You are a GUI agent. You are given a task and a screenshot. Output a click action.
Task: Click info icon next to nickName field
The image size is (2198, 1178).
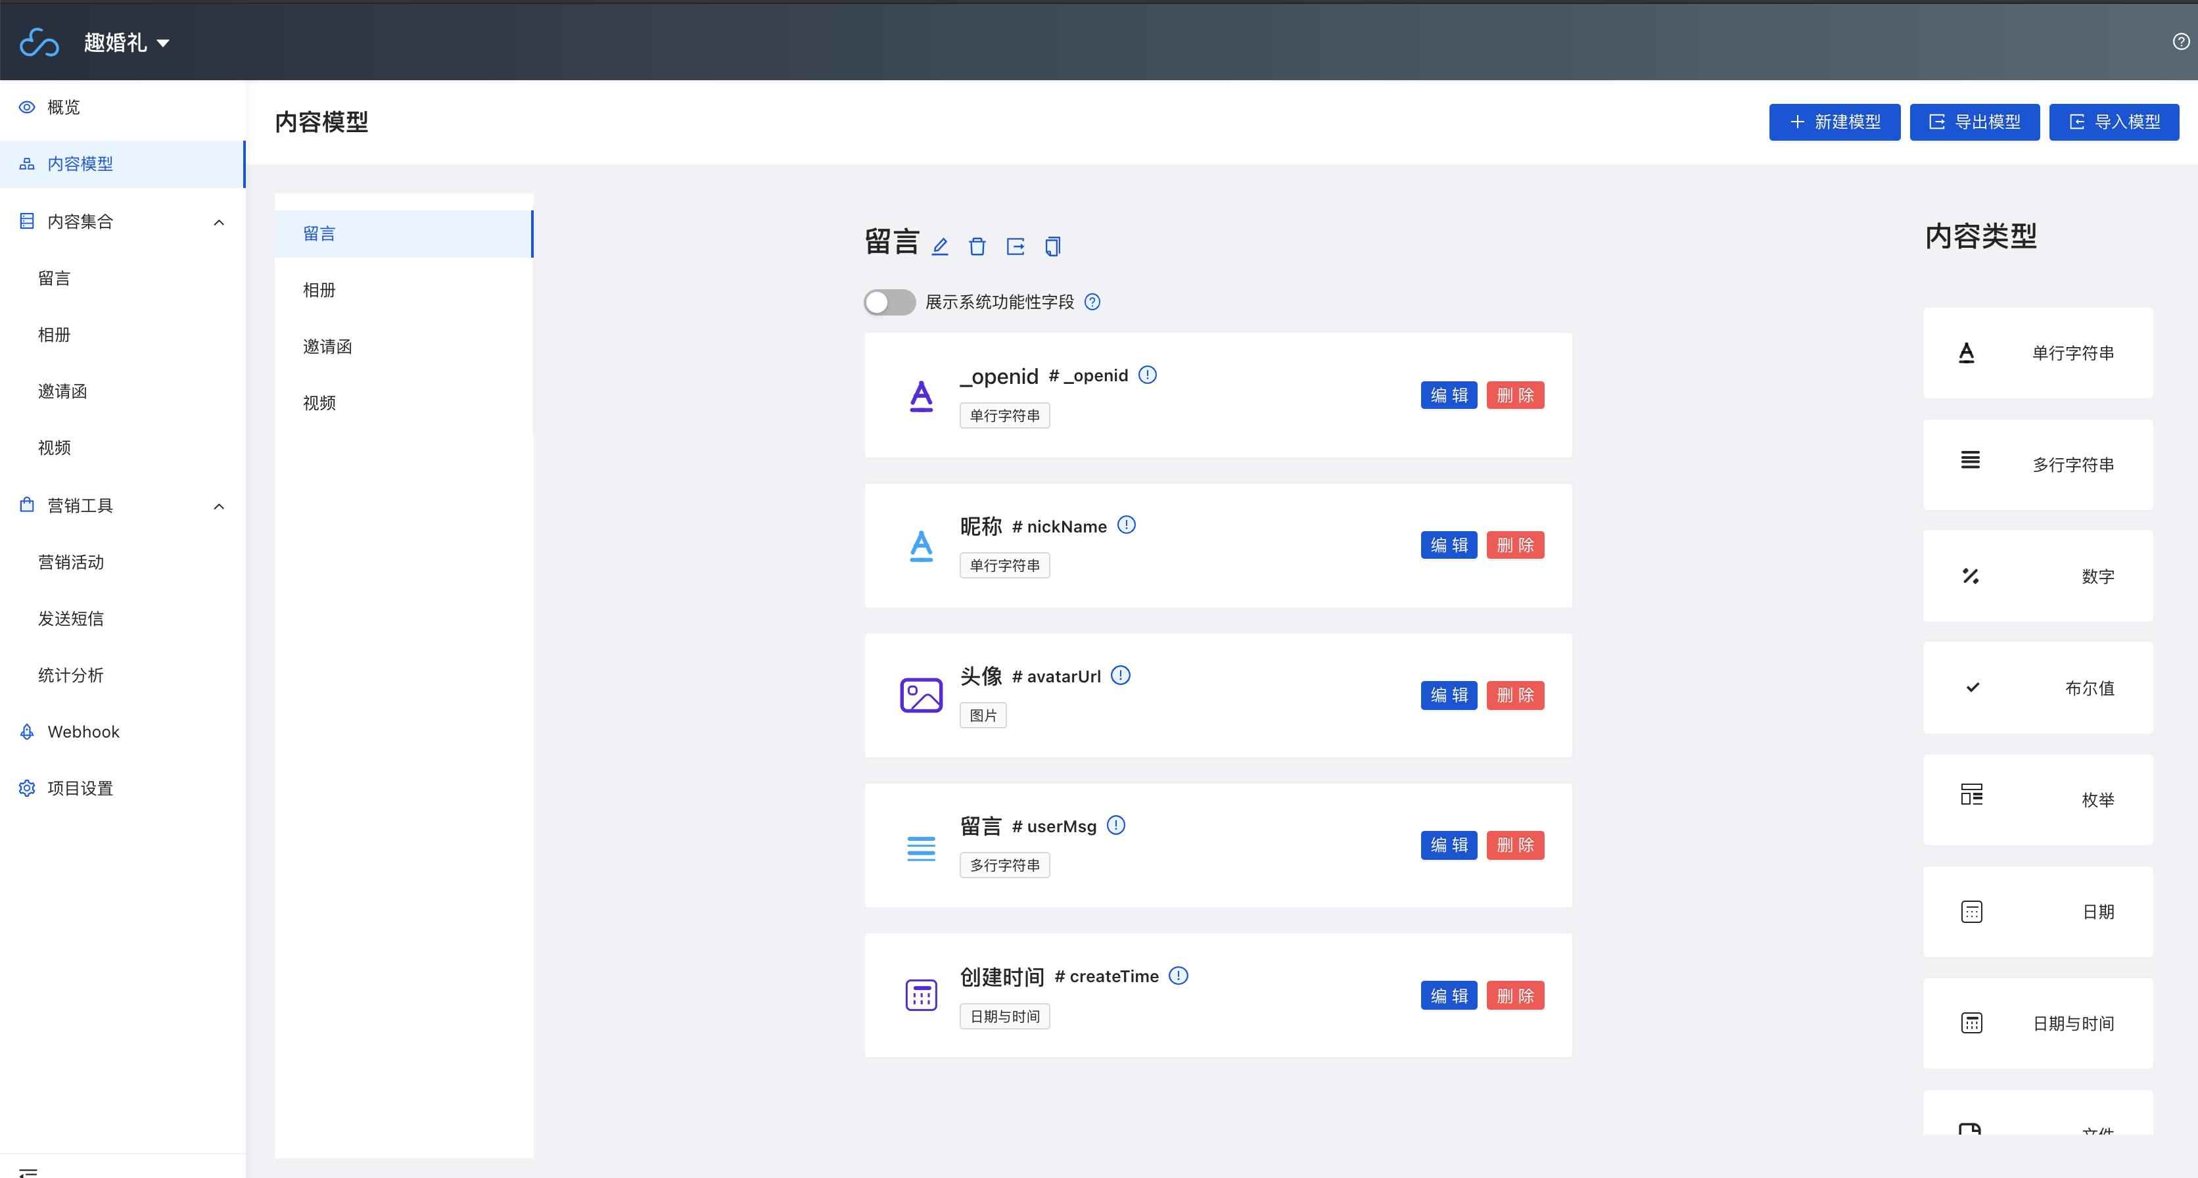[1127, 525]
